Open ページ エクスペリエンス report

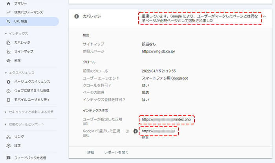(x=32, y=82)
